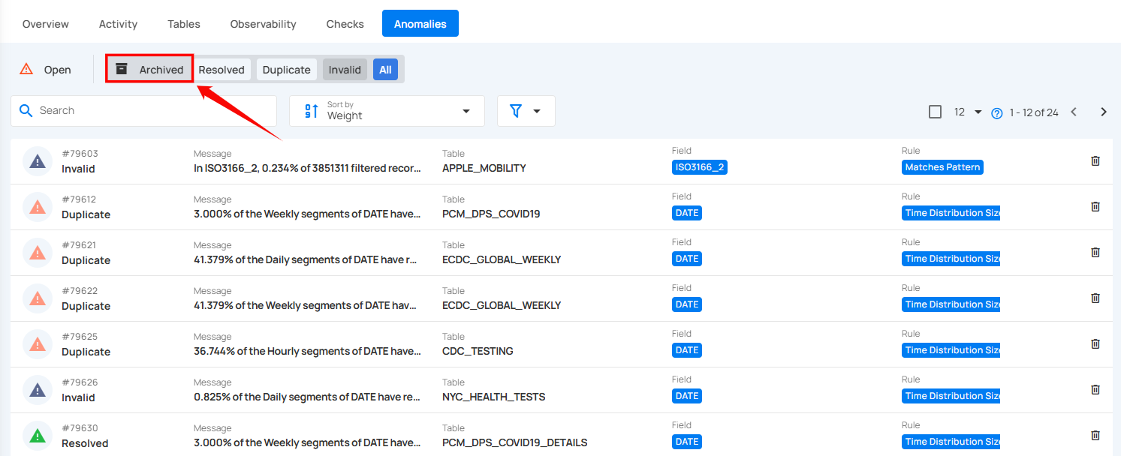Click the Invalid warning icon for #79626
The width and height of the screenshot is (1121, 456).
point(37,390)
